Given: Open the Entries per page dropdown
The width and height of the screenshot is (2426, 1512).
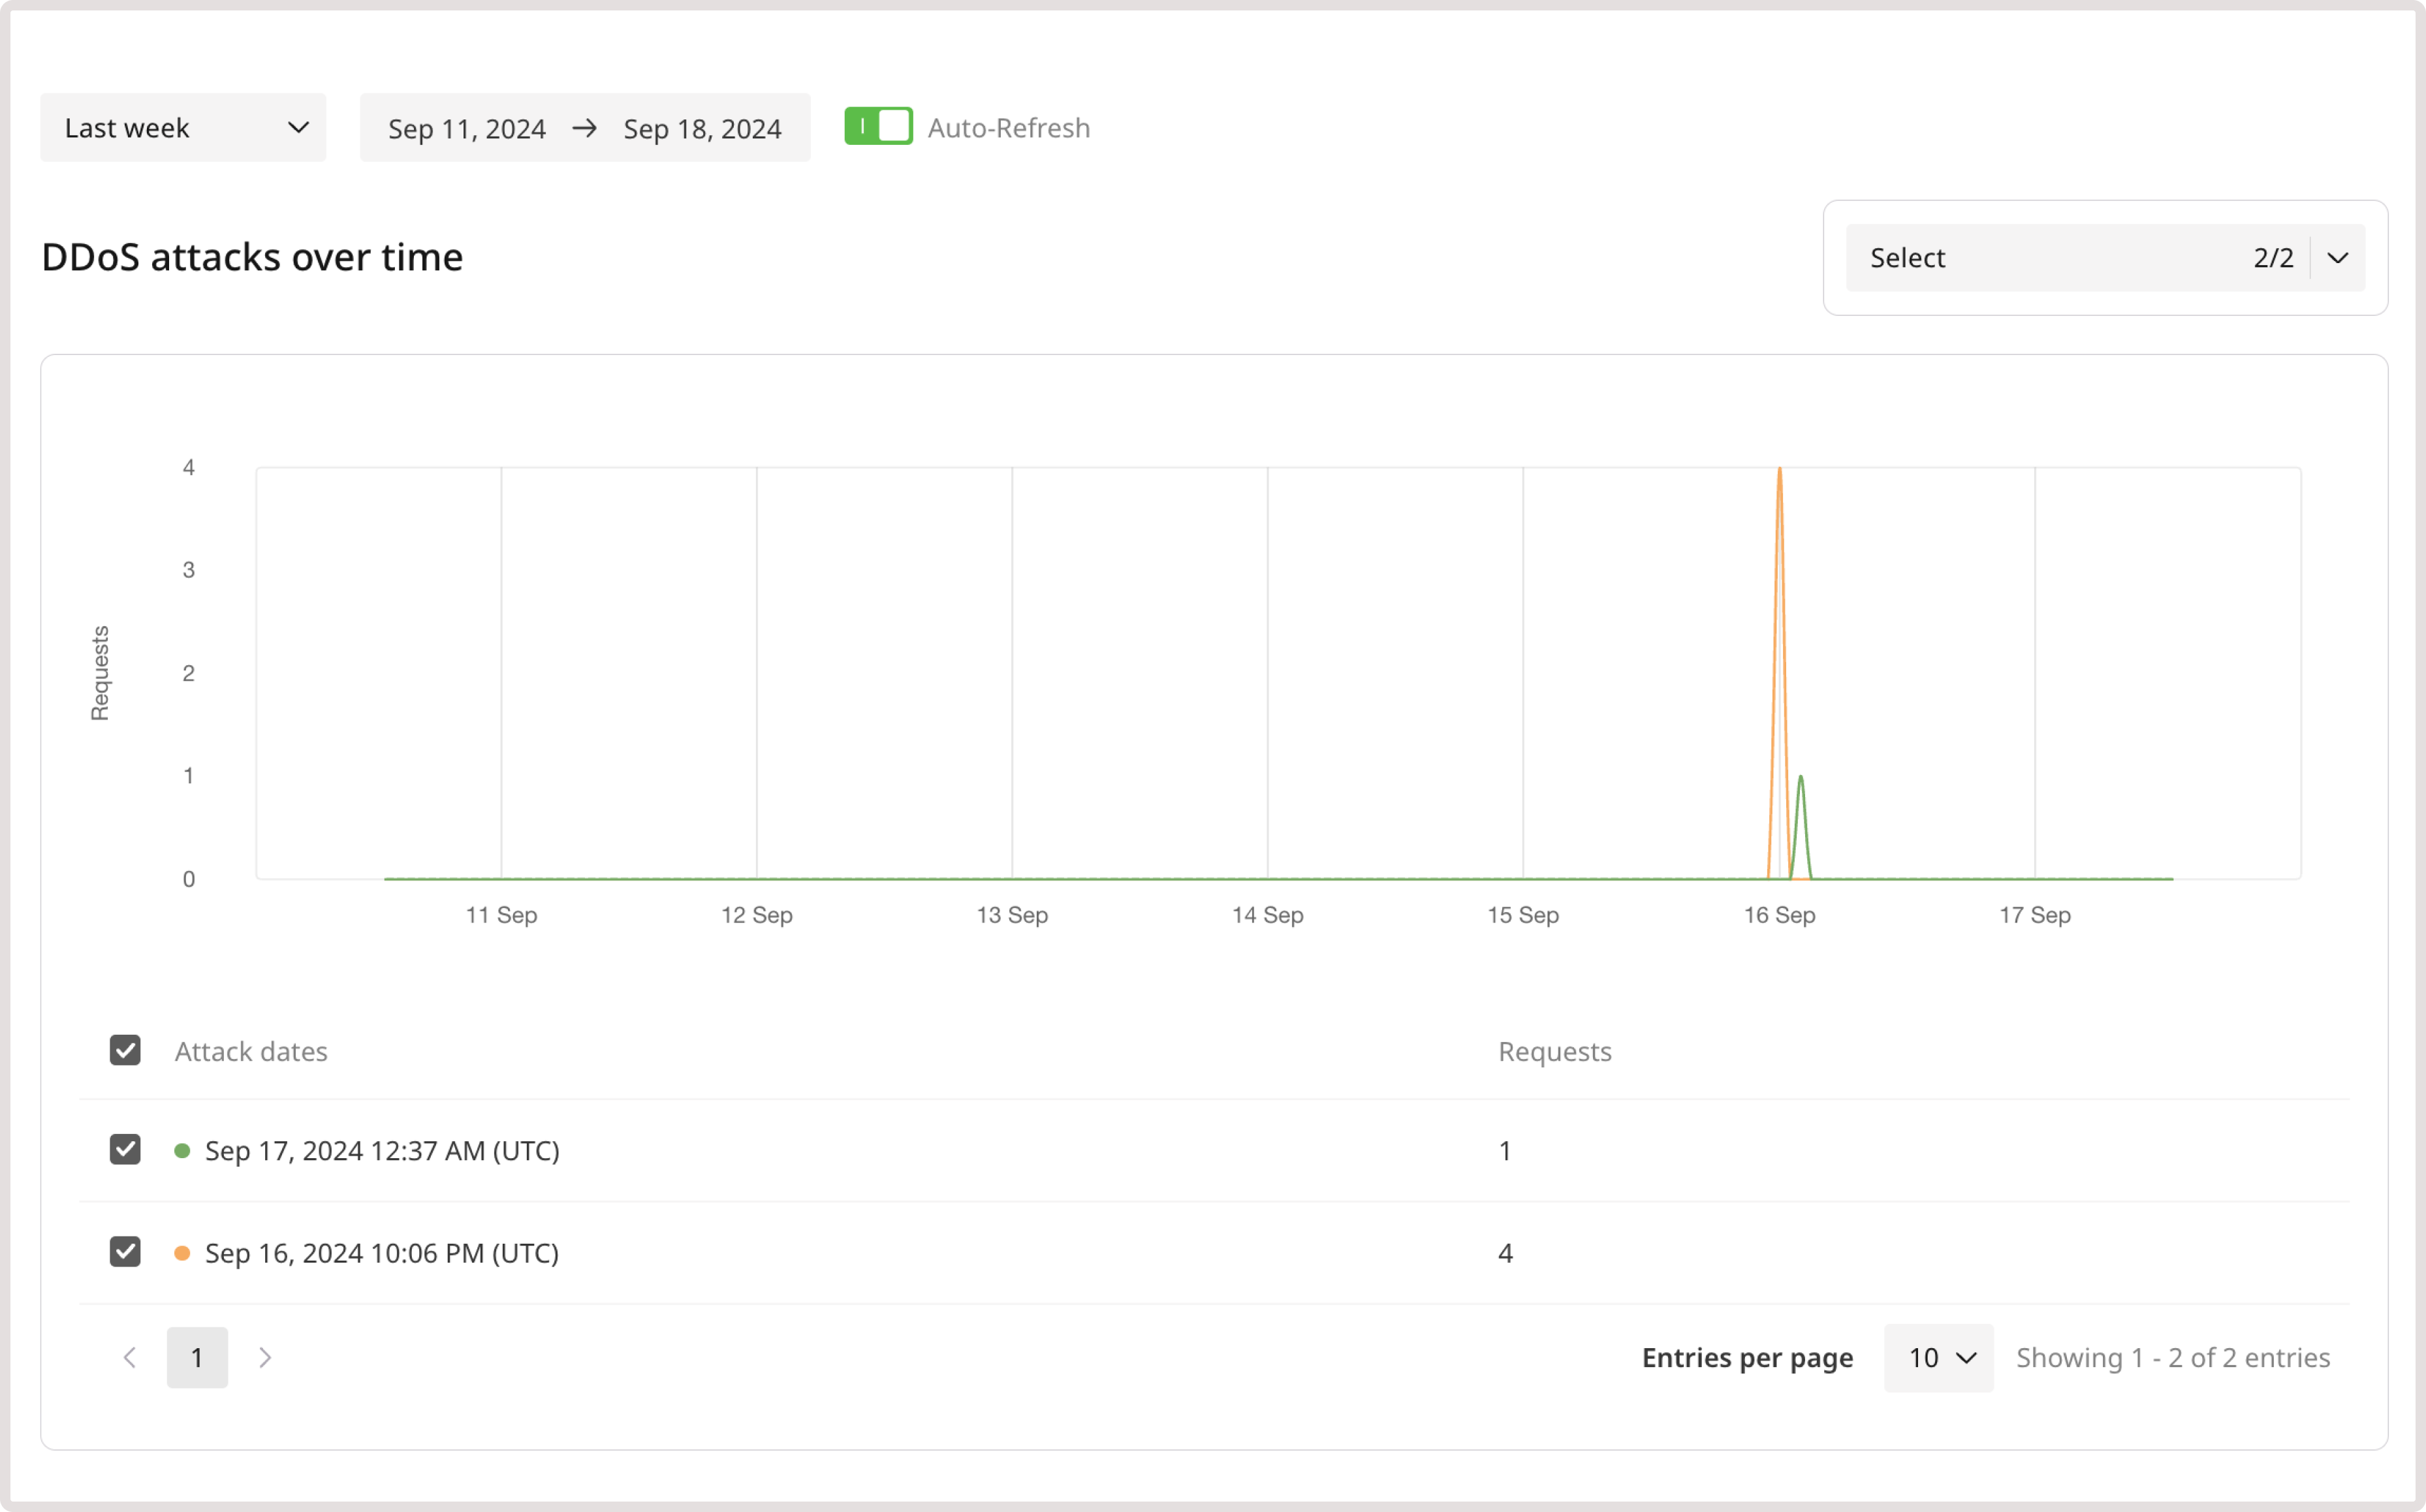Looking at the screenshot, I should pos(1937,1357).
